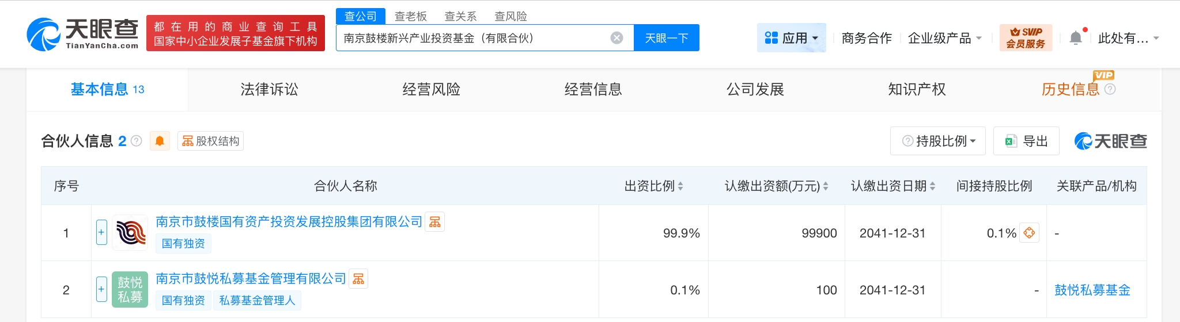Expand row 1 partner details

pyautogui.click(x=101, y=232)
